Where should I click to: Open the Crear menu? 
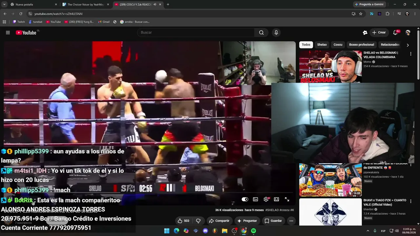[x=379, y=32]
